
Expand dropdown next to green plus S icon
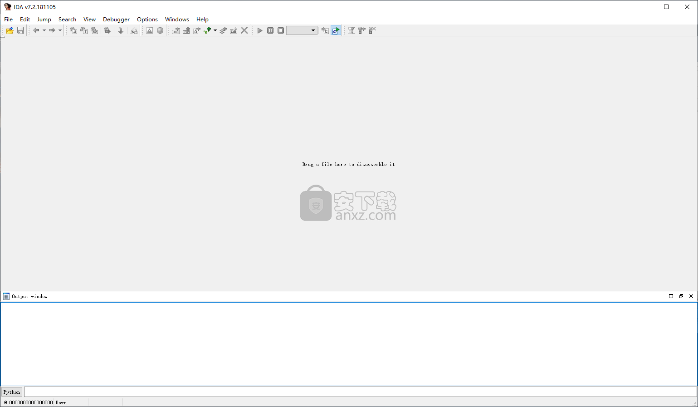click(x=215, y=30)
